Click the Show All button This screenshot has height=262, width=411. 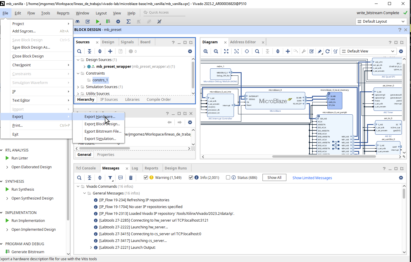point(274,178)
